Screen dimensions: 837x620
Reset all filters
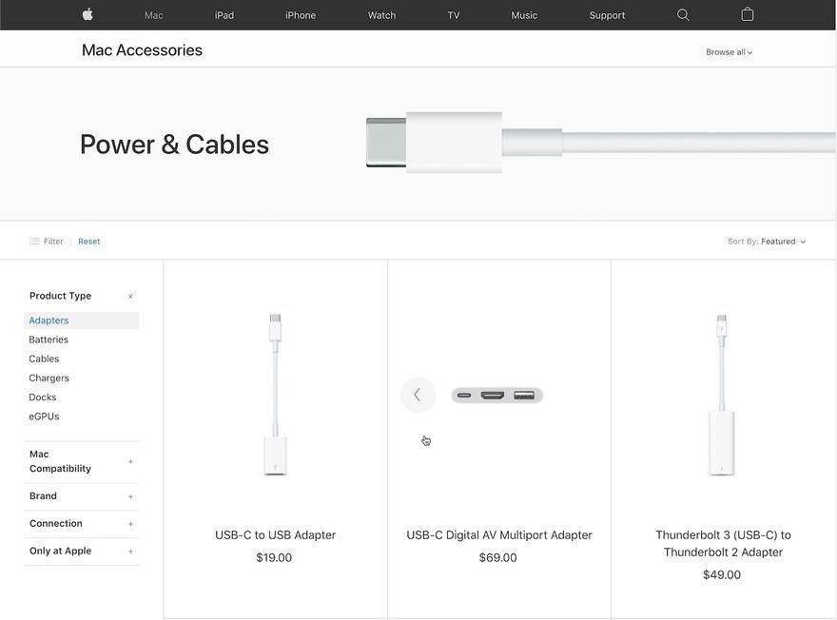(x=88, y=242)
